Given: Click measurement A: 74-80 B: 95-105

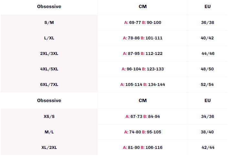Looking at the screenshot, I should click(x=143, y=132).
